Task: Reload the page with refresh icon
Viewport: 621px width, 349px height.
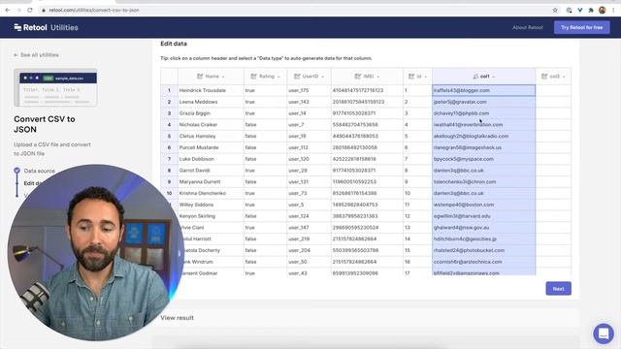Action: click(x=30, y=10)
